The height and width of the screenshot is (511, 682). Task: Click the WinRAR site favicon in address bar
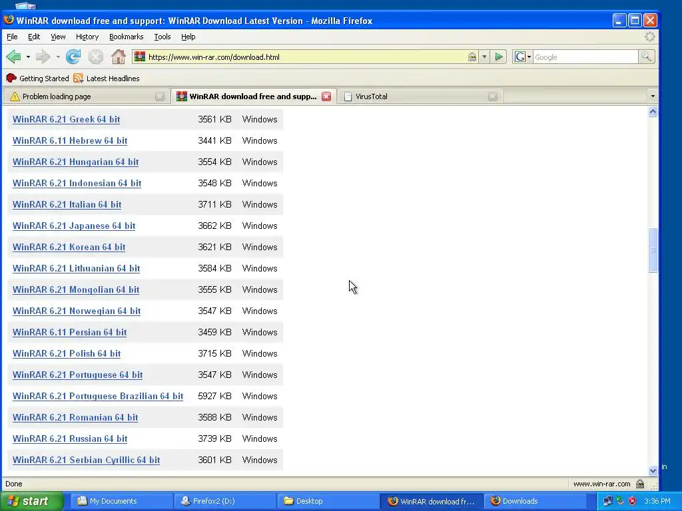(x=140, y=57)
